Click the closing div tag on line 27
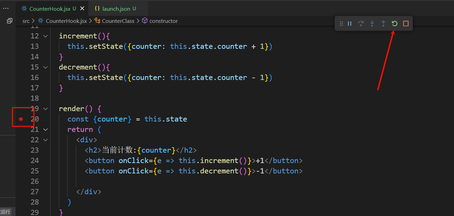Screen dimensions: 454x216 89,192
